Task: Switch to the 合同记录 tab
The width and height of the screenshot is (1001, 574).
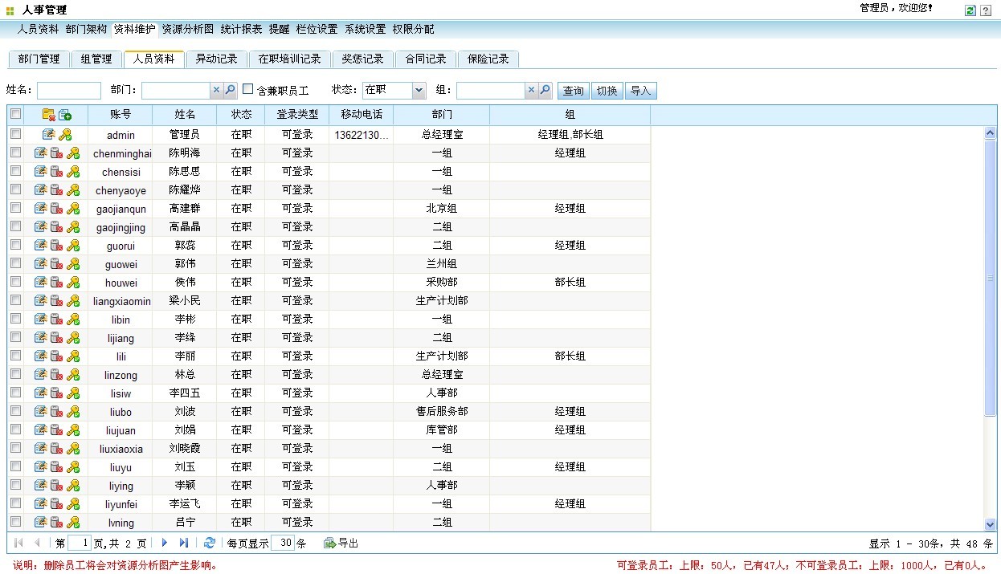Action: coord(425,59)
